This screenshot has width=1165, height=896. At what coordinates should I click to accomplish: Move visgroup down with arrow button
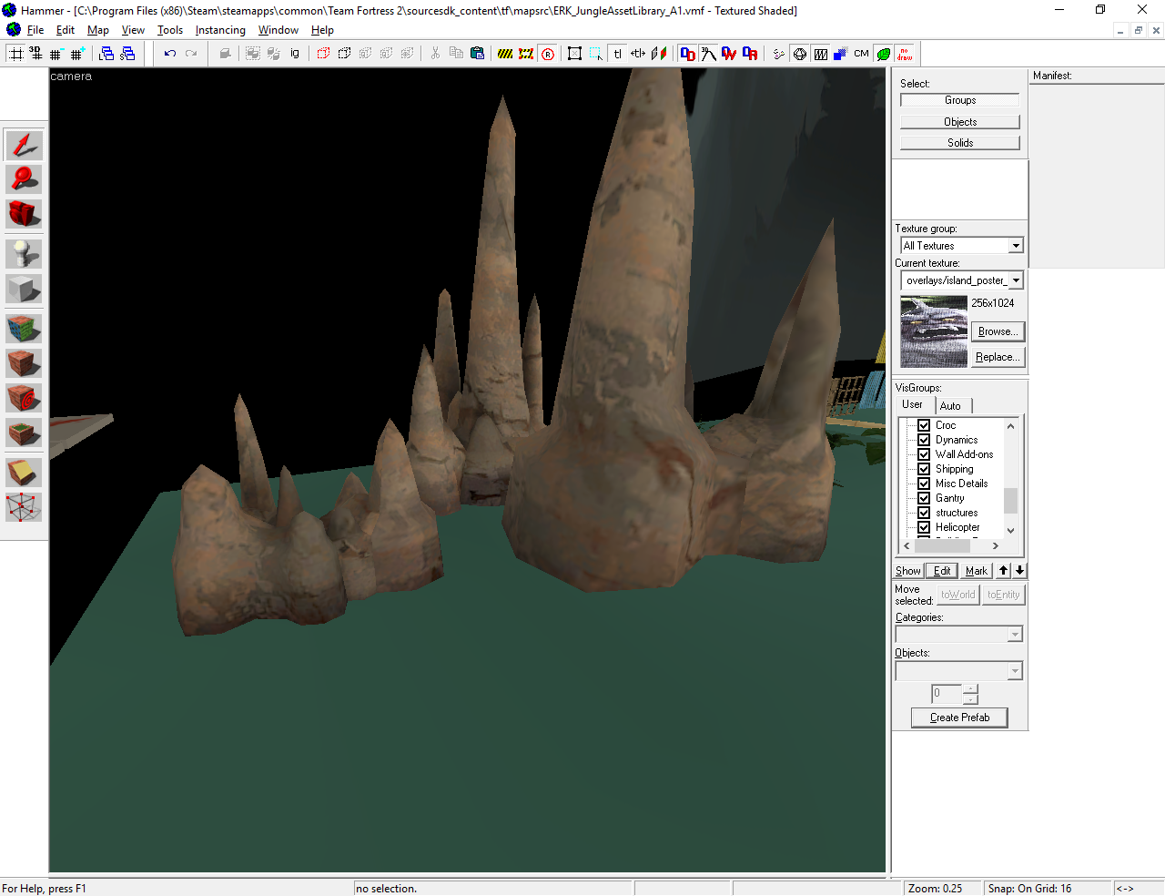click(x=1020, y=570)
